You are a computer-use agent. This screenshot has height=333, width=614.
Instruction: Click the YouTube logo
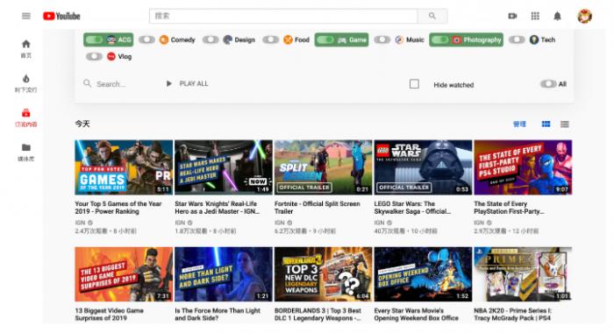pos(62,16)
